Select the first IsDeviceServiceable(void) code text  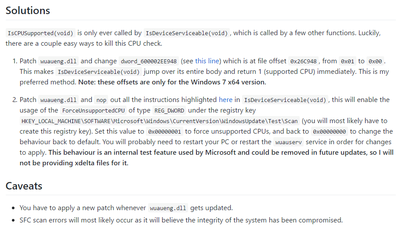tap(186, 33)
